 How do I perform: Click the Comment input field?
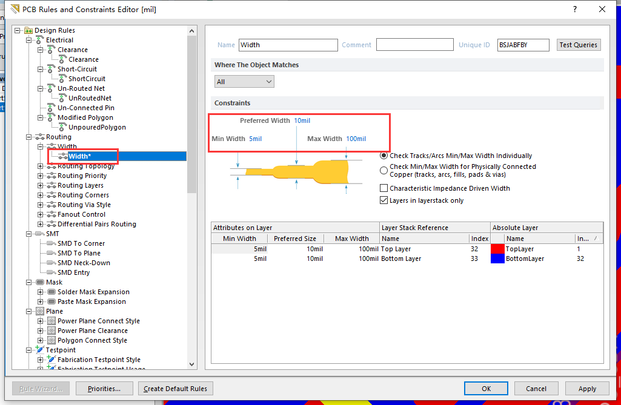pyautogui.click(x=414, y=45)
